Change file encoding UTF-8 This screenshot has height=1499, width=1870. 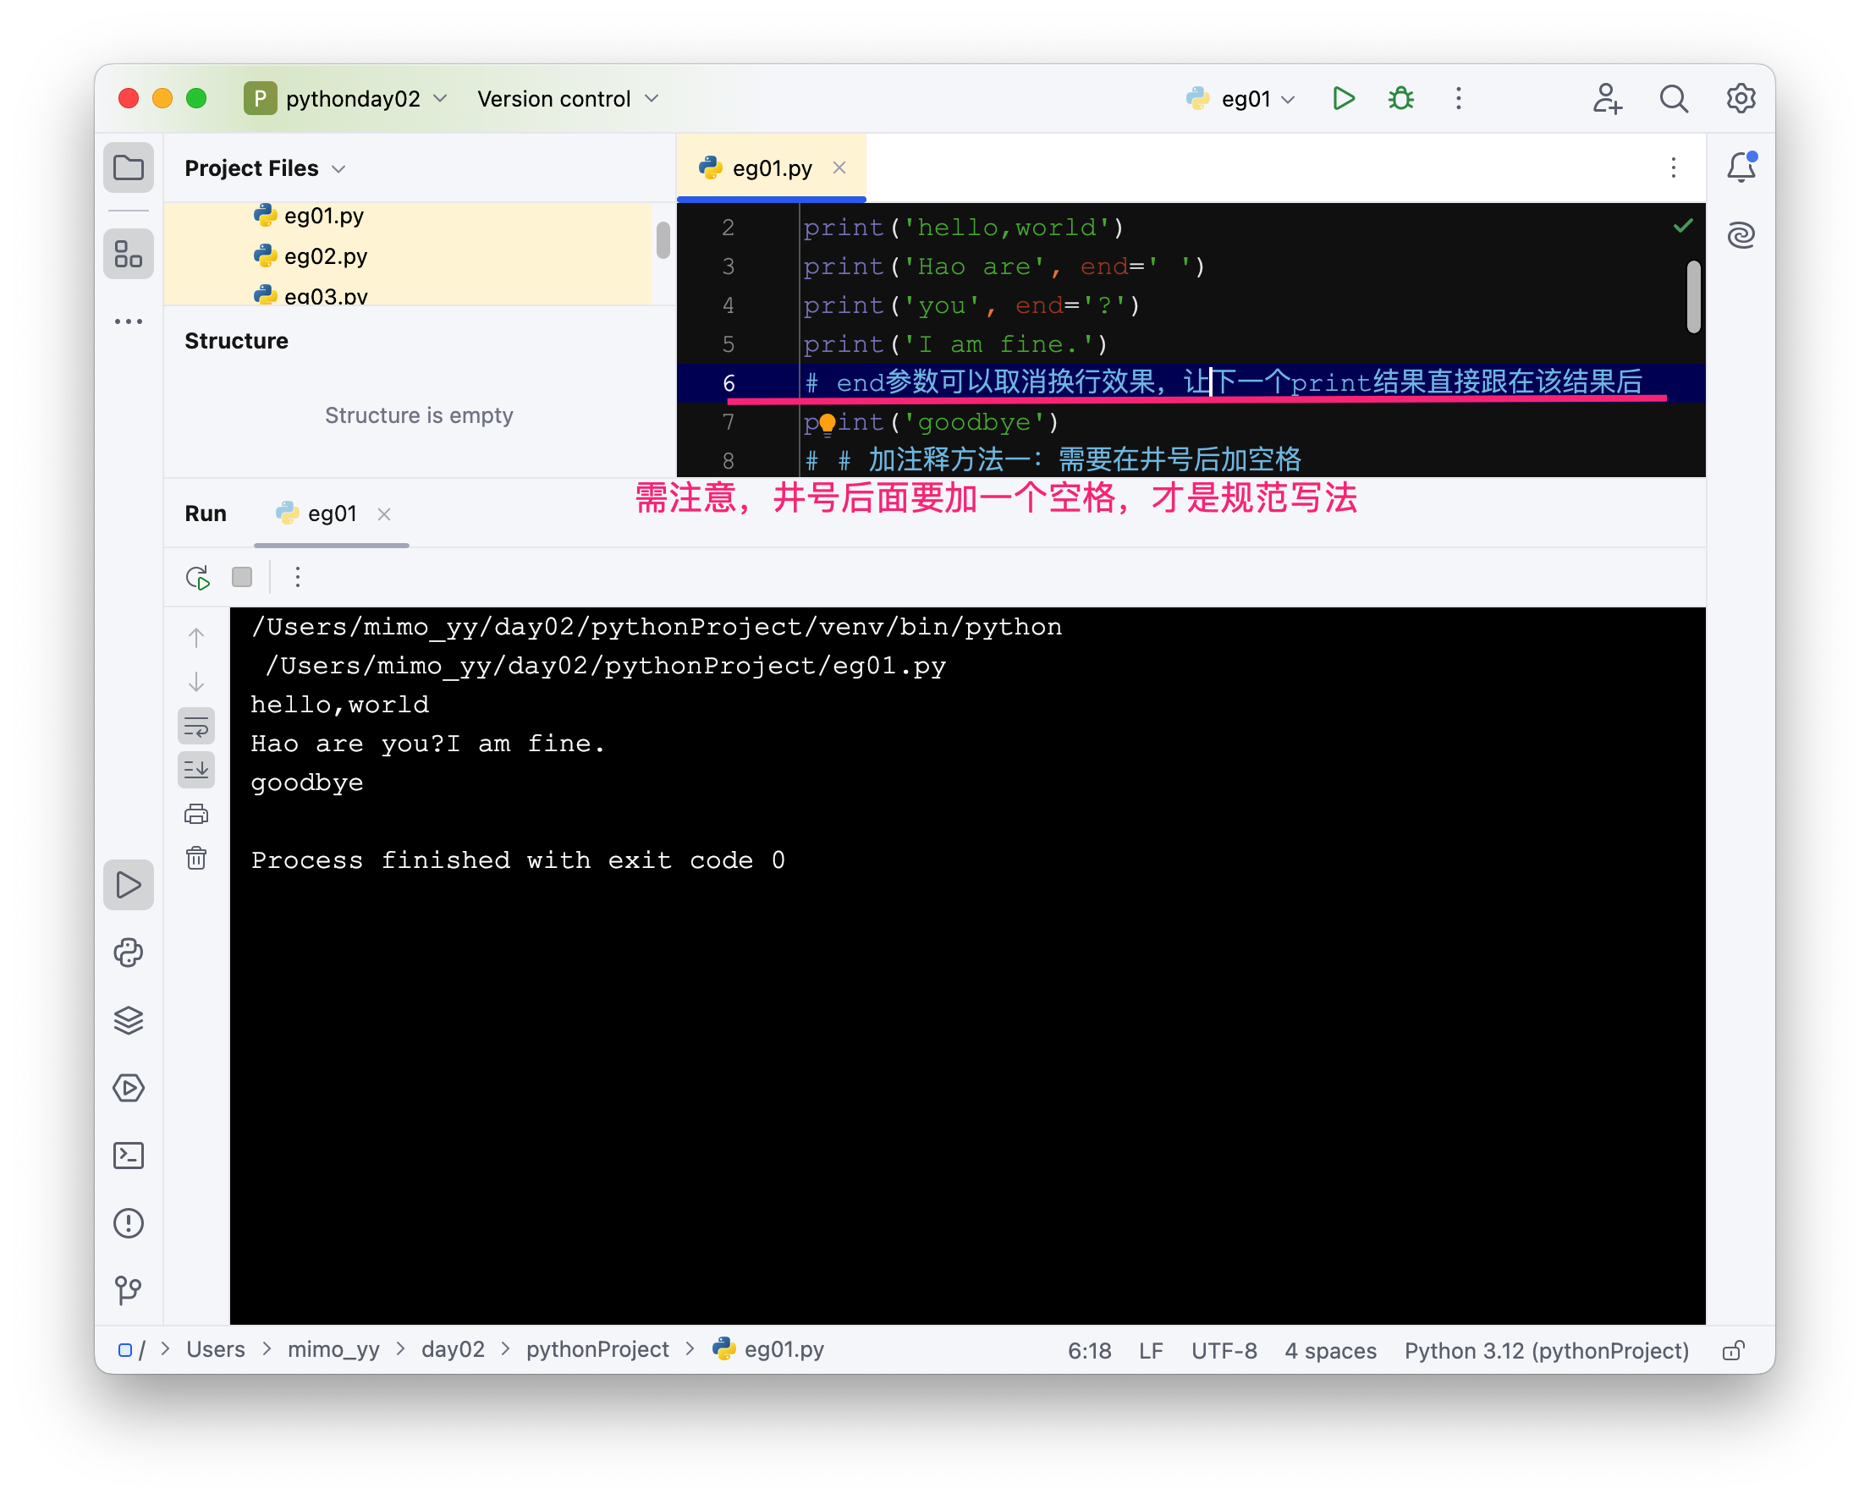click(1224, 1351)
